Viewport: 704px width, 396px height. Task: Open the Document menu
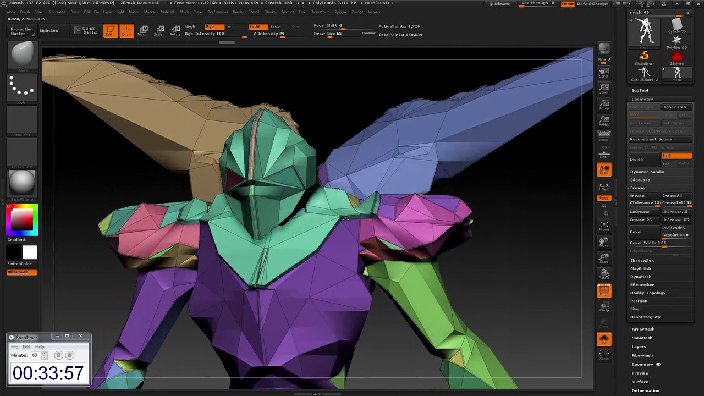[57, 12]
